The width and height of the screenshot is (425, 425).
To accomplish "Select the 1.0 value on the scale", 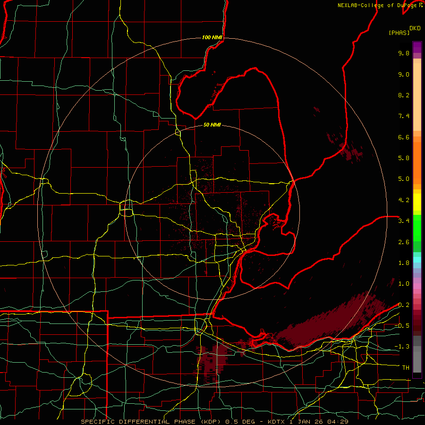I will 404,284.
